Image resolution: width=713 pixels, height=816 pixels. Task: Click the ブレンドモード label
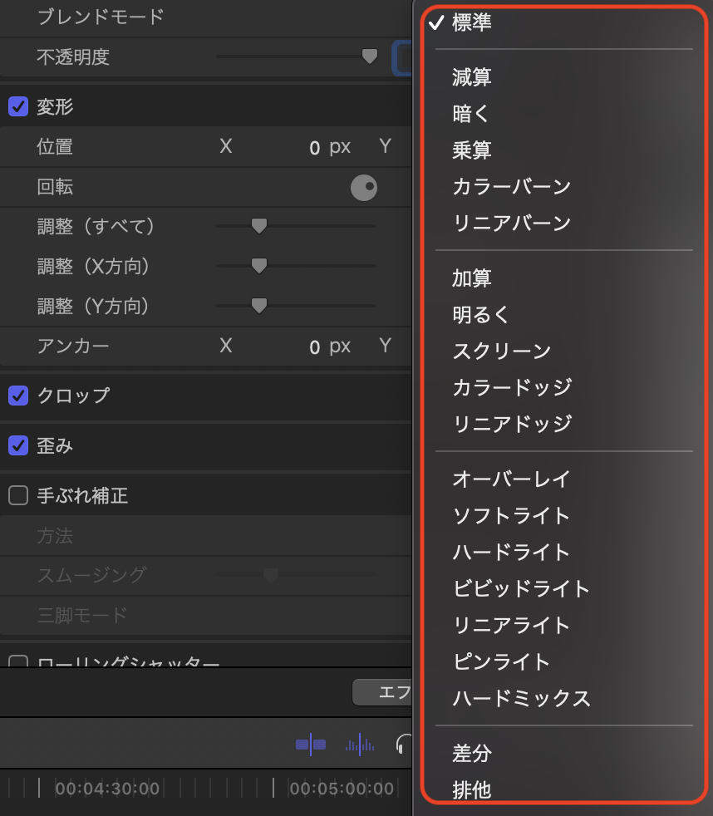point(101,17)
